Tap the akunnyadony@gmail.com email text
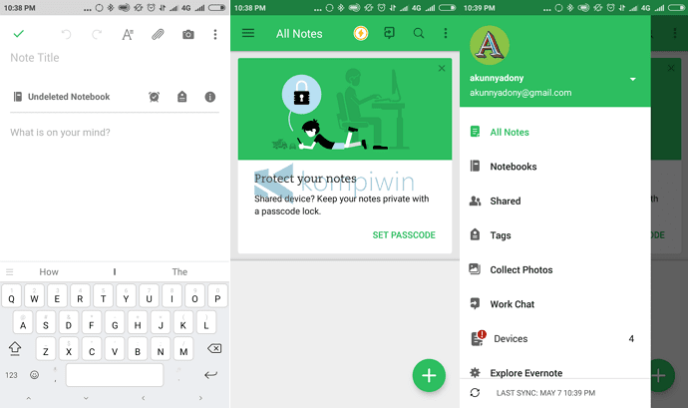The height and width of the screenshot is (408, 688). (520, 93)
